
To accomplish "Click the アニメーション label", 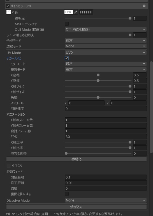I will pyautogui.click(x=16, y=114).
